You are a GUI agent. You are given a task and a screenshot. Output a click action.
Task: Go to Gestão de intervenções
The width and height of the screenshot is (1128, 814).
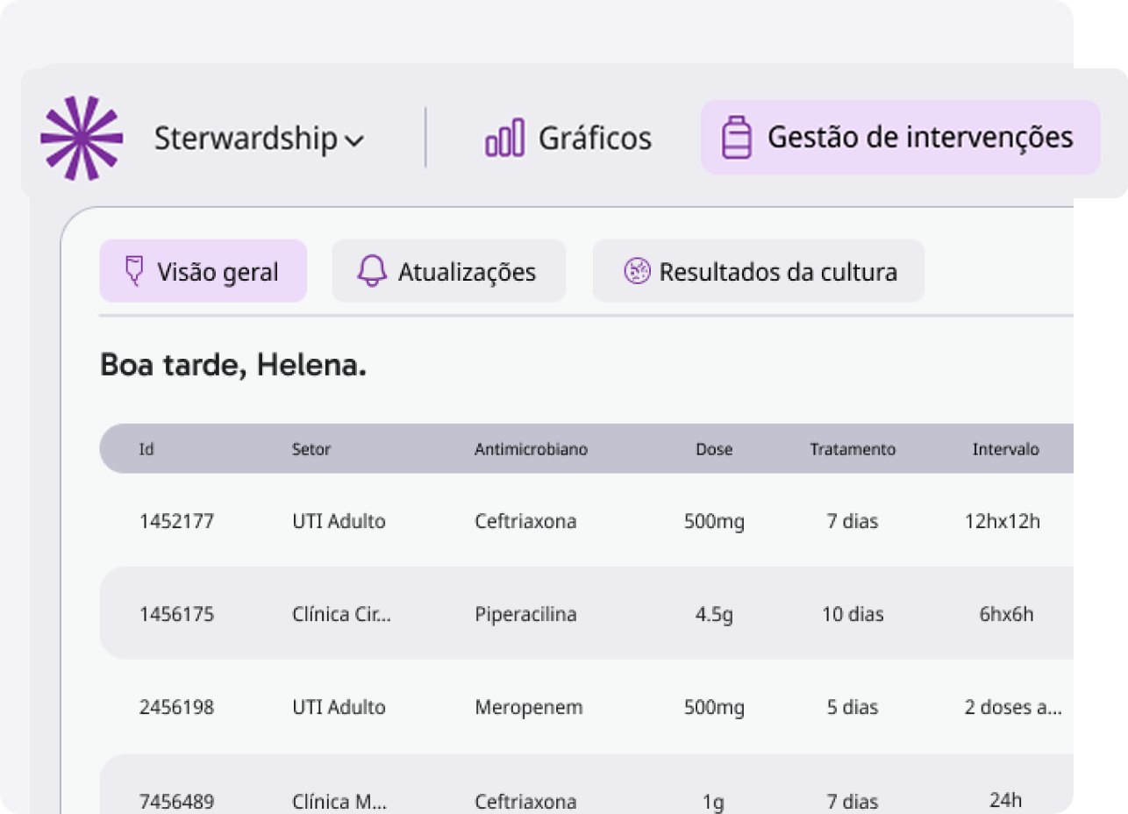(919, 138)
